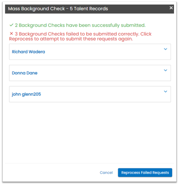Open the Donna Dane name link
This screenshot has width=179, height=185.
point(24,73)
